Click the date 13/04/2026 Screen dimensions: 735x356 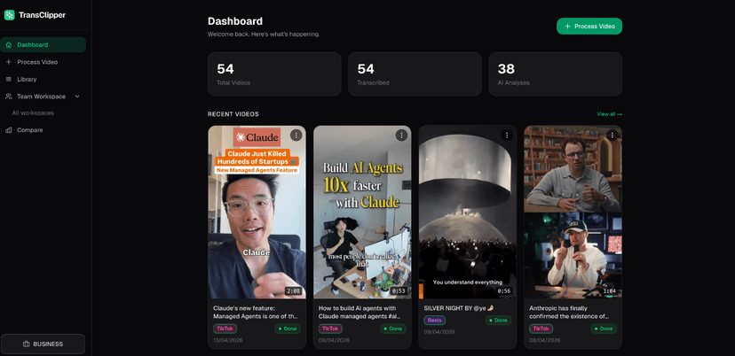[228, 340]
